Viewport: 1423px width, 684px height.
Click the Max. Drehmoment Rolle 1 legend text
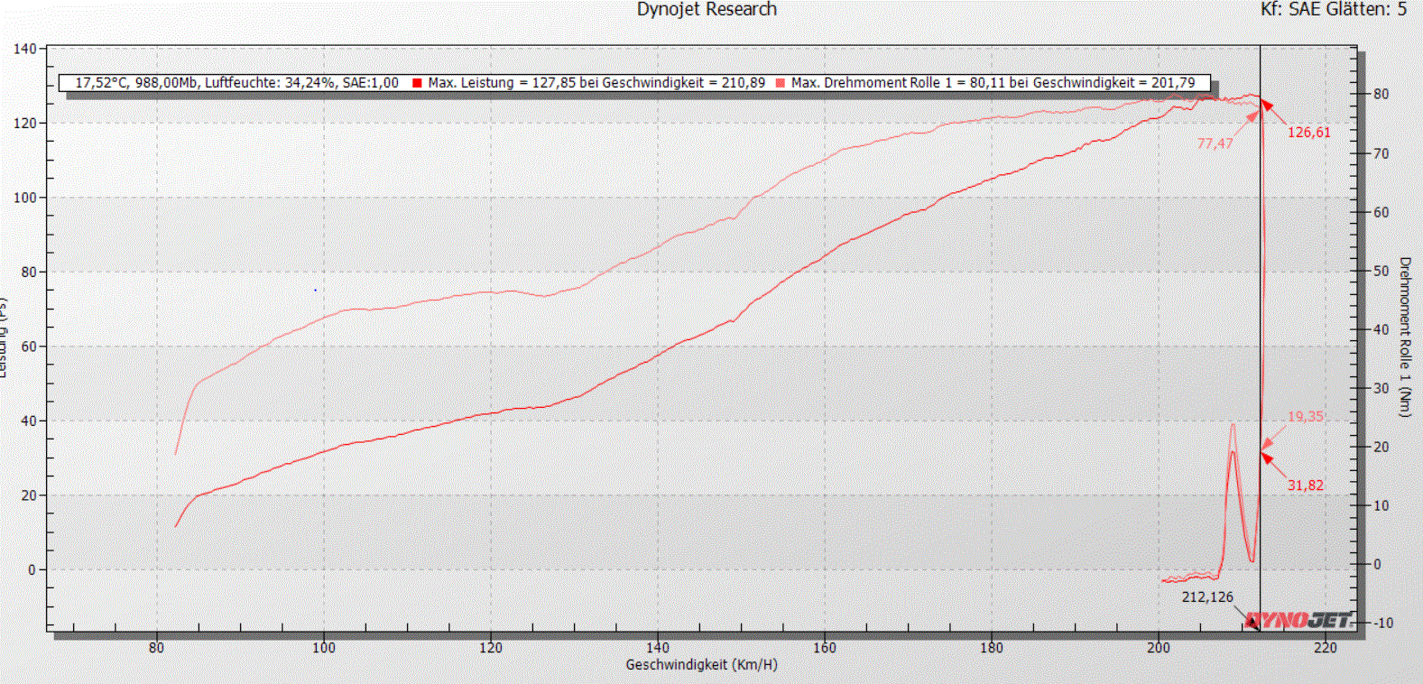pos(993,83)
